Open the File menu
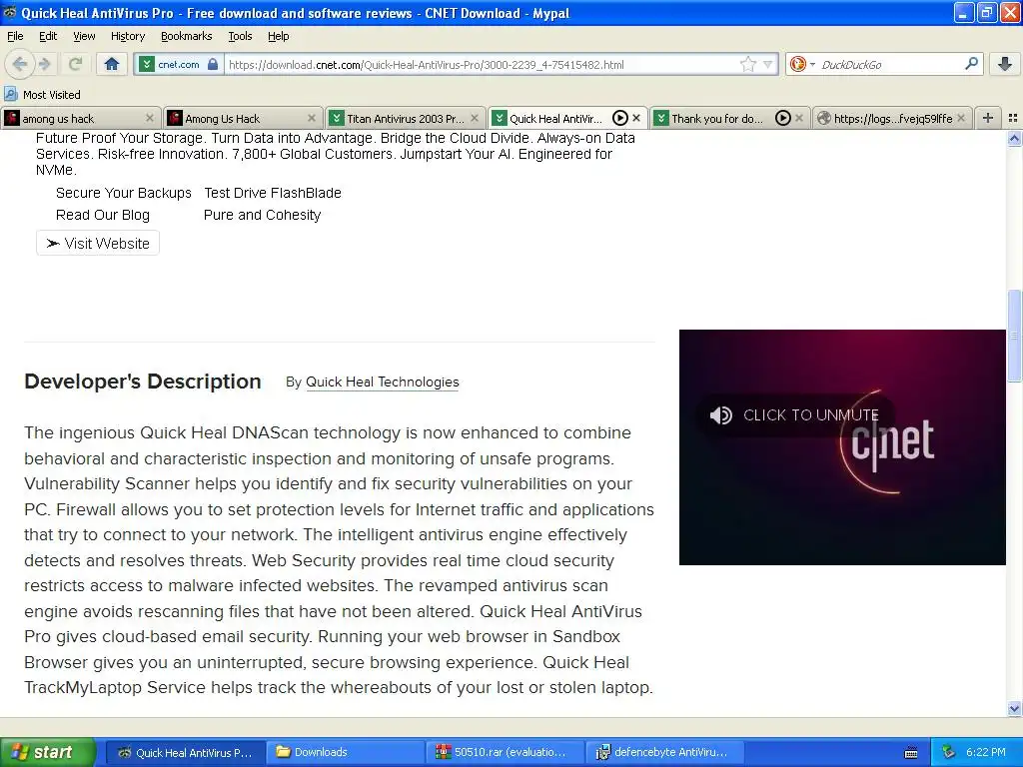This screenshot has width=1023, height=767. click(x=15, y=36)
